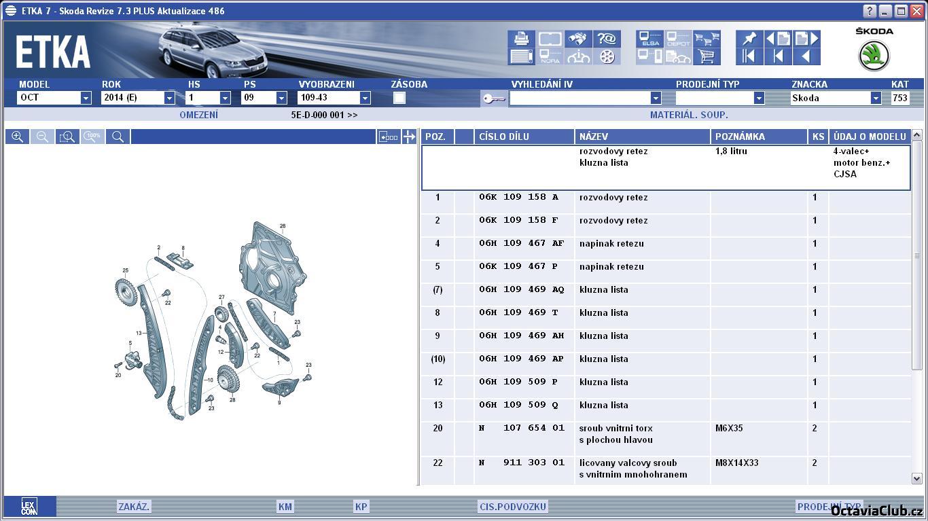Click the MATERIÁL. SOUP. label
The height and width of the screenshot is (521, 928).
[x=688, y=115]
